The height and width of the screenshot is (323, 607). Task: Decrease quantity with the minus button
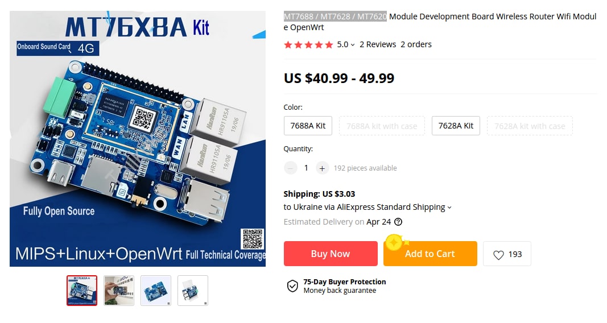click(290, 168)
